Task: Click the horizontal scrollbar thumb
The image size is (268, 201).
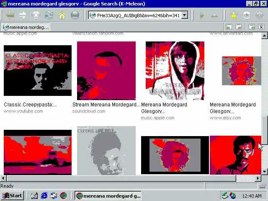Action: click(121, 178)
